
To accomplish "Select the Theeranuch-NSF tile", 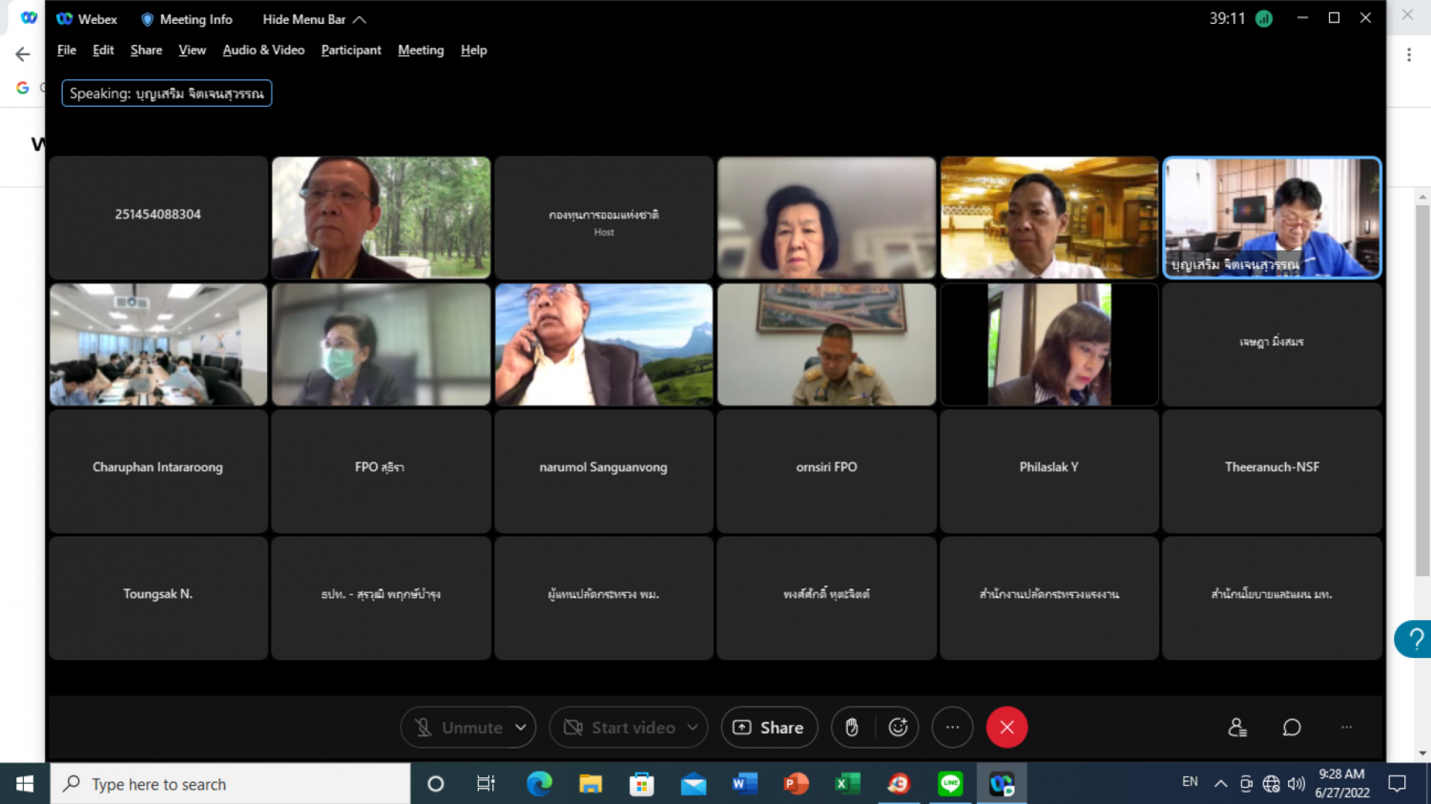I will [x=1272, y=471].
